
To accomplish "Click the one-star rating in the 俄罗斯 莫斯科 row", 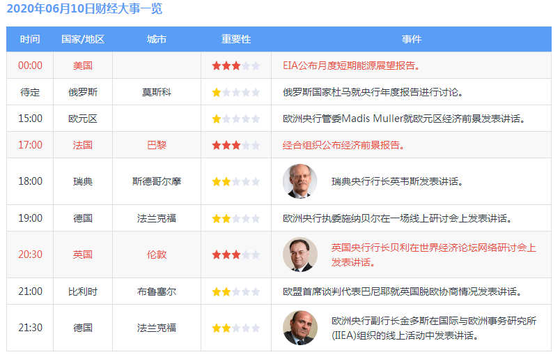I will [x=236, y=92].
